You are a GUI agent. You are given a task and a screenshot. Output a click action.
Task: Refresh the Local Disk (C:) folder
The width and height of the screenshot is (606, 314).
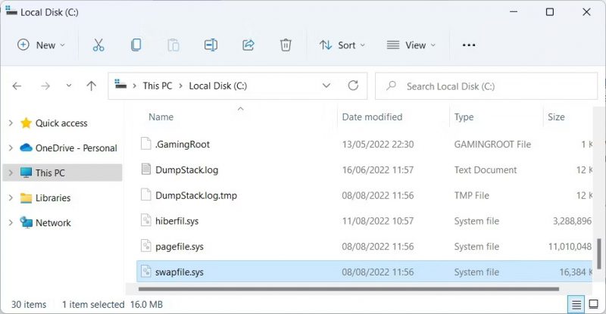pyautogui.click(x=352, y=85)
